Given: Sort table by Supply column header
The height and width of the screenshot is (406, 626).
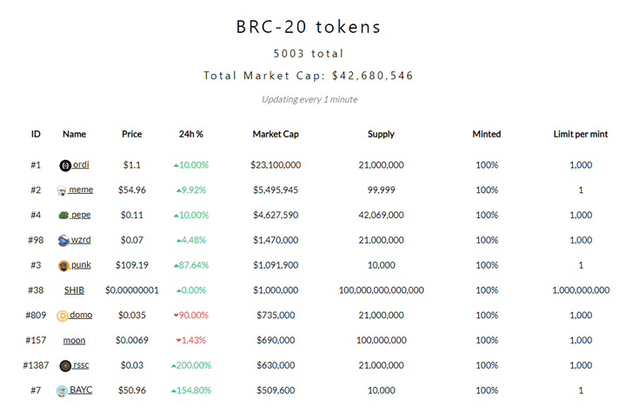Looking at the screenshot, I should pyautogui.click(x=381, y=134).
